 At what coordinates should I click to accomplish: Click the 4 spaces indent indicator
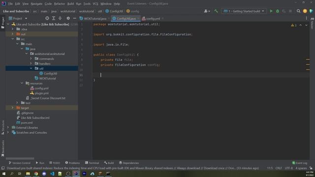point(301,168)
